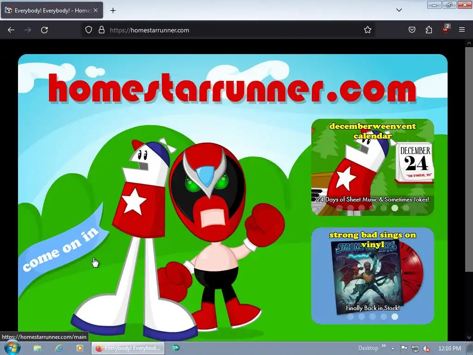Select third dot of decemberweenvent carousel
The height and width of the screenshot is (355, 473).
coord(361,208)
